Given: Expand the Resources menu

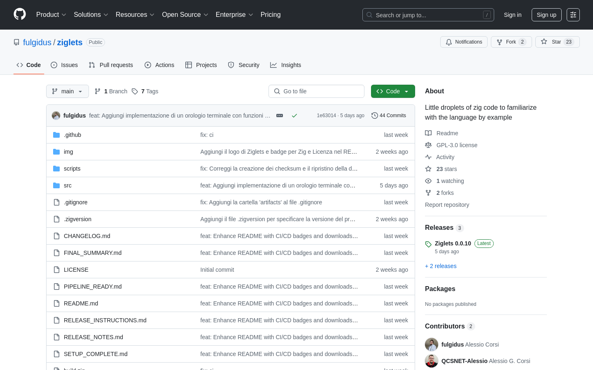Looking at the screenshot, I should (135, 15).
